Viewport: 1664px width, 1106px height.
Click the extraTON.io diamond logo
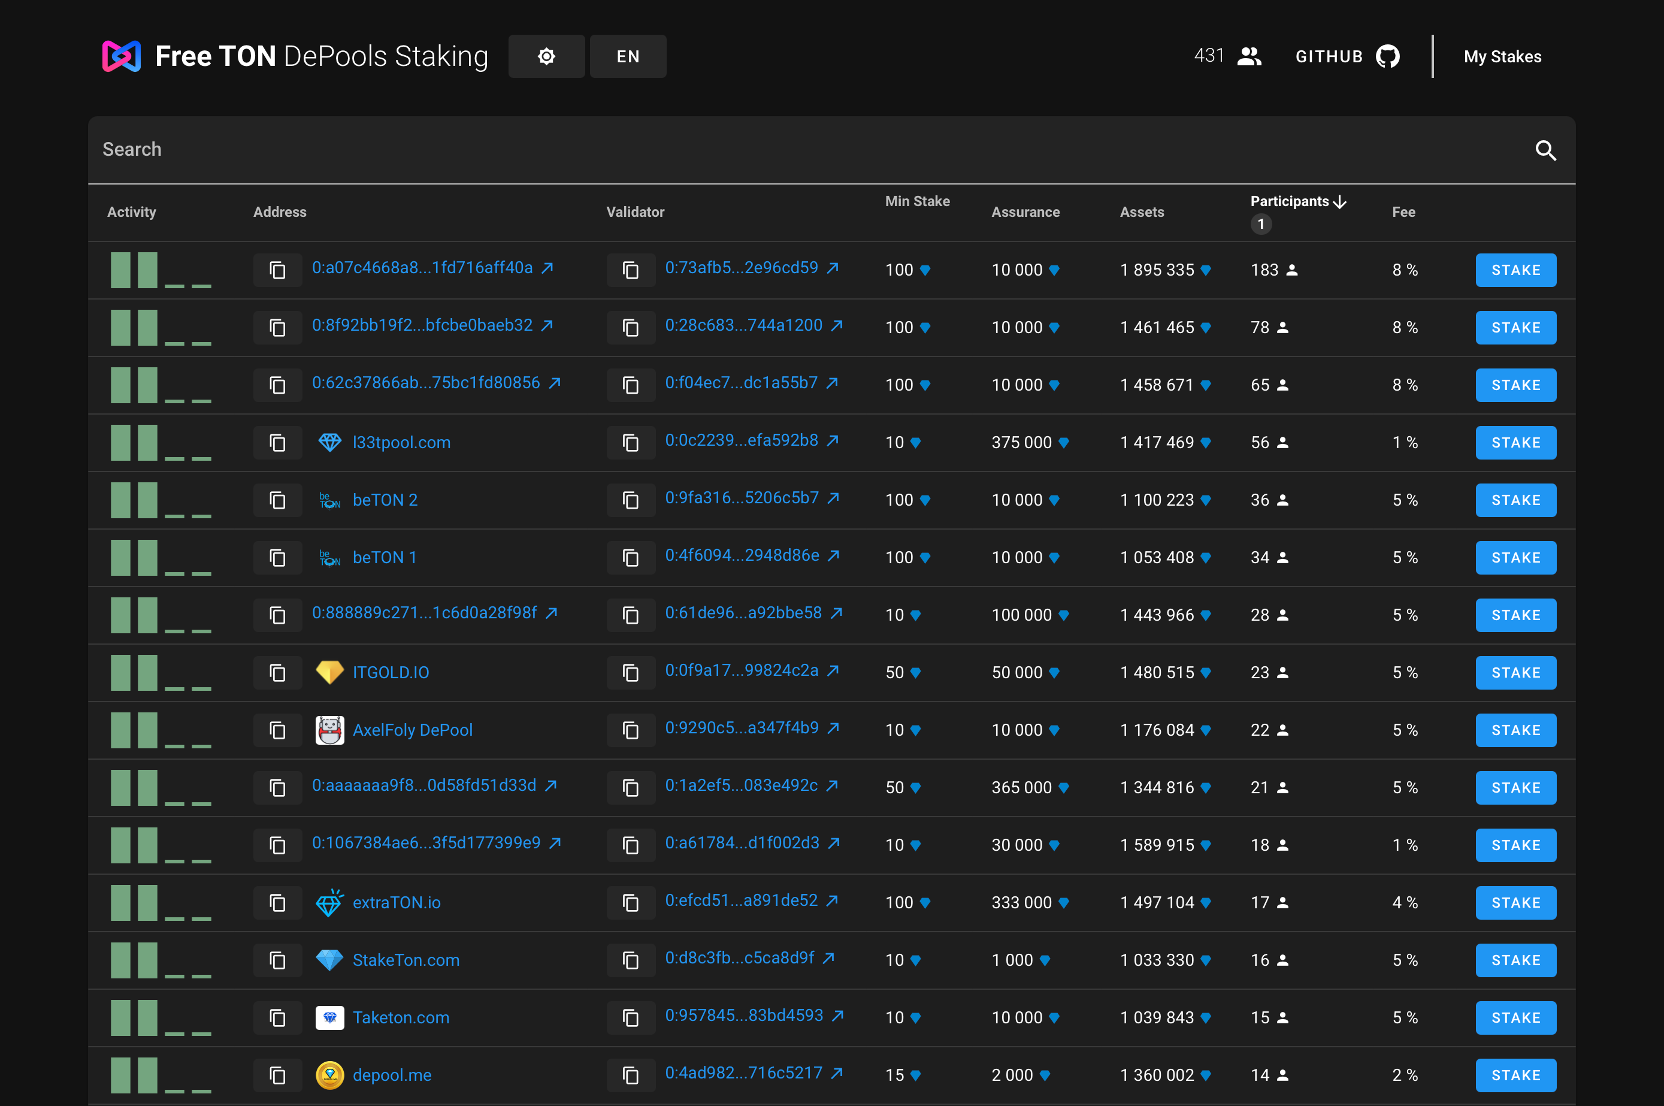tap(329, 903)
